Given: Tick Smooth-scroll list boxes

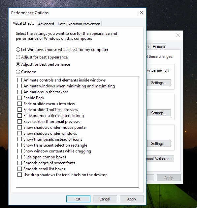Looking at the screenshot, I should pos(20,169).
